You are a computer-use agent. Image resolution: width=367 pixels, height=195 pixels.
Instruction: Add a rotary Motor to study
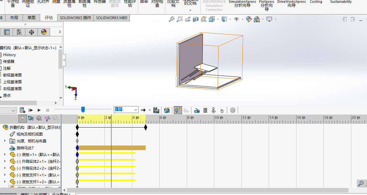tap(197, 110)
